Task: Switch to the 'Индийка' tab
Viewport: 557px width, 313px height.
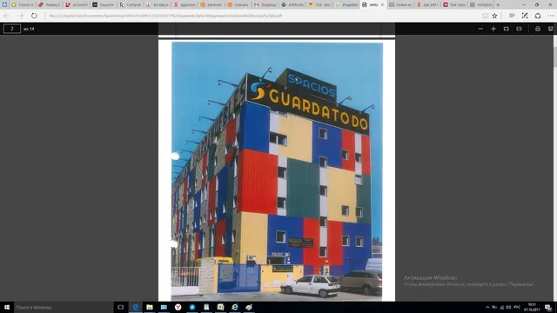Action: pyautogui.click(x=346, y=4)
